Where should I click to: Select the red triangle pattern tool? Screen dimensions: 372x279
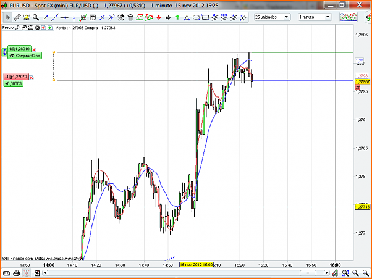coord(149,17)
